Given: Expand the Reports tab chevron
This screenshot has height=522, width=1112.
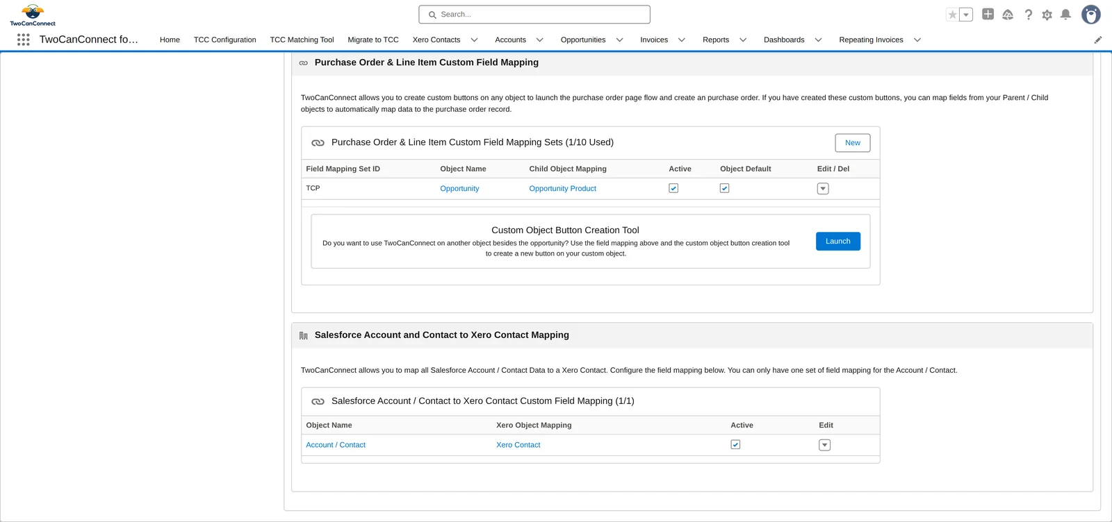Looking at the screenshot, I should [743, 40].
